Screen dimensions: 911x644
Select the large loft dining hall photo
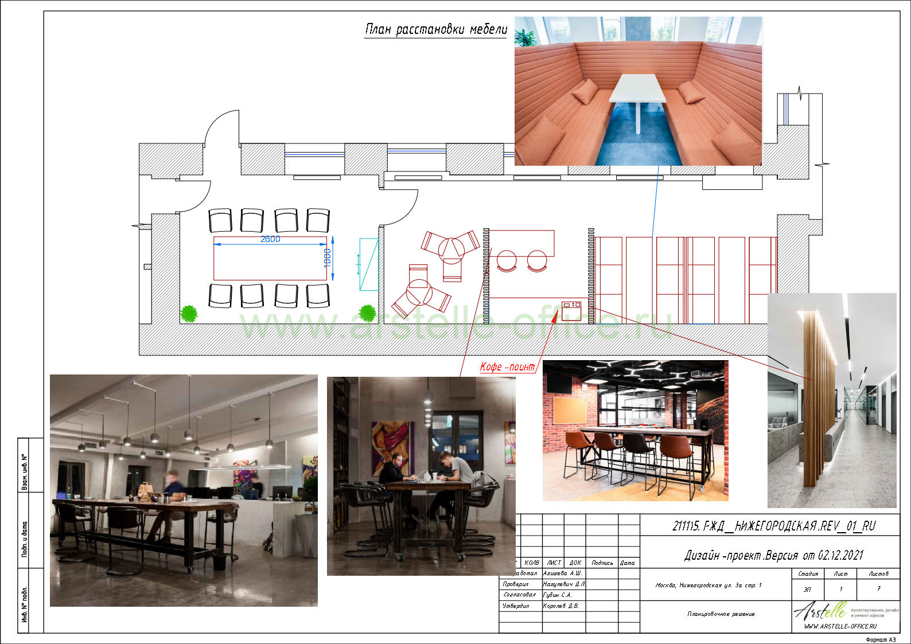click(184, 490)
